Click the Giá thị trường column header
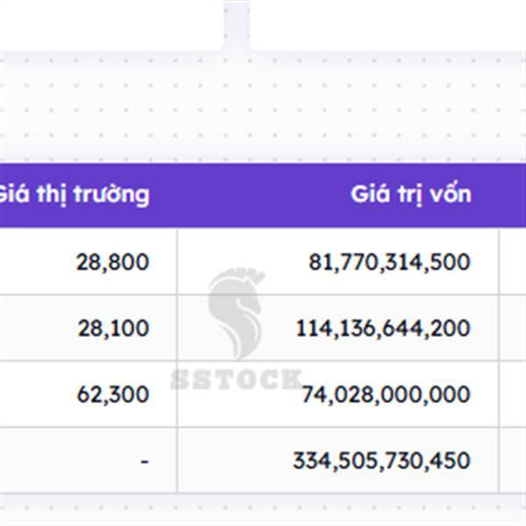This screenshot has height=526, width=526. (x=74, y=195)
